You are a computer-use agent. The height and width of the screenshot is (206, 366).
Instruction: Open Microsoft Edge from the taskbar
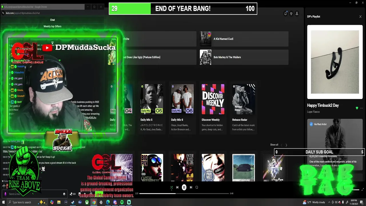pyautogui.click(x=108, y=202)
